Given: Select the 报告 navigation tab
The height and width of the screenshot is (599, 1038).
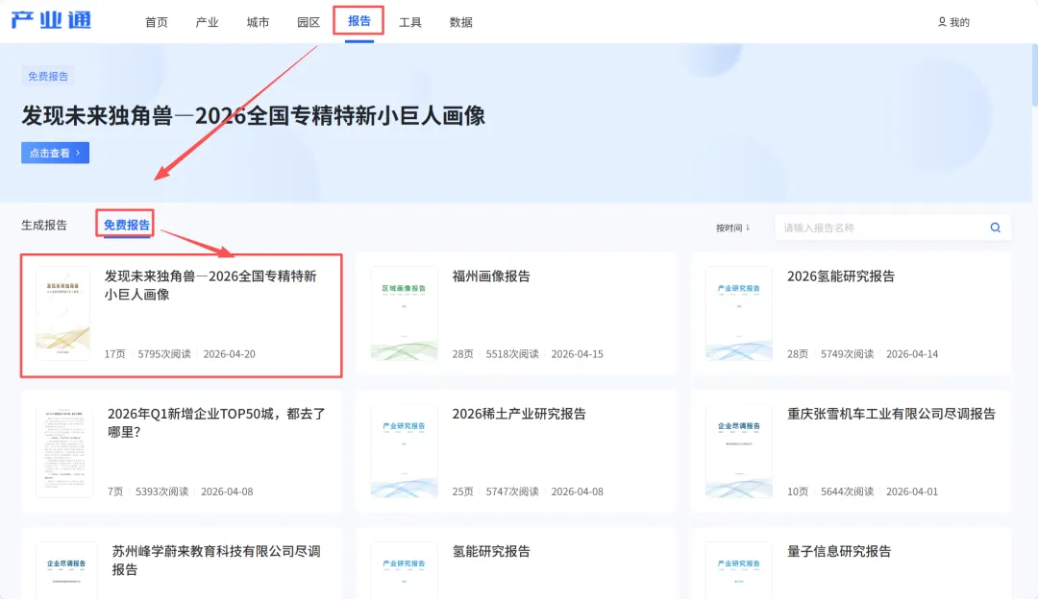Looking at the screenshot, I should click(x=358, y=21).
